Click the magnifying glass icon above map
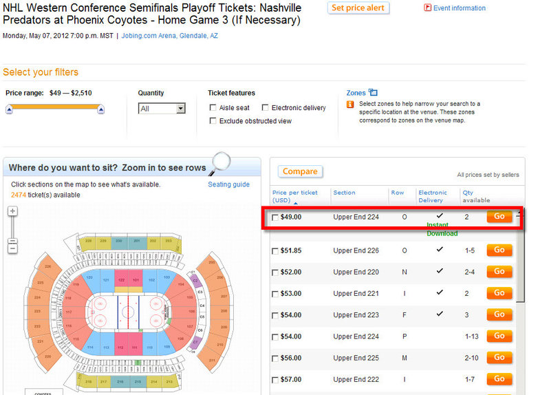Viewport: 549px width, 395px height. click(219, 164)
